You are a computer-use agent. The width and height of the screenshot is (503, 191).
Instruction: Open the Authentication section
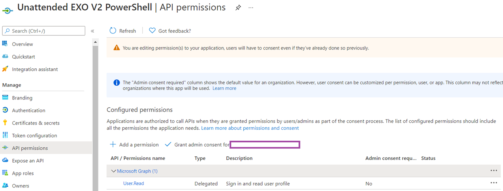[29, 110]
